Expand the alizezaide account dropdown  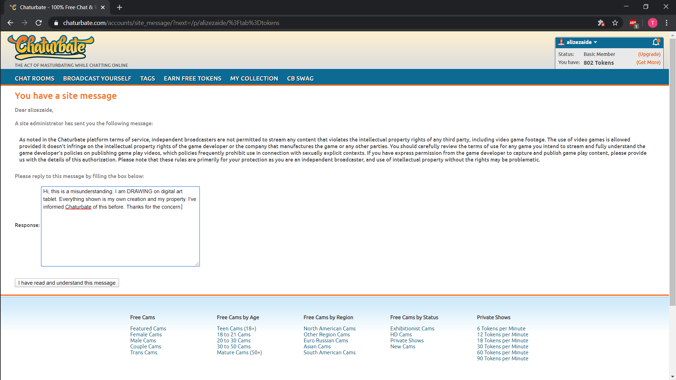pyautogui.click(x=582, y=42)
